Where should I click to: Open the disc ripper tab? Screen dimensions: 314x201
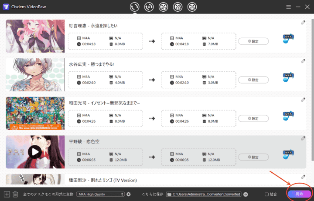pyautogui.click(x=149, y=7)
